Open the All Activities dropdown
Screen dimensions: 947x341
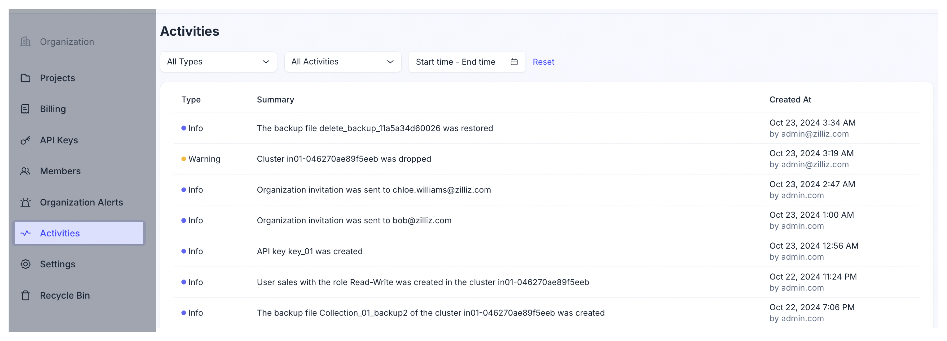[343, 62]
